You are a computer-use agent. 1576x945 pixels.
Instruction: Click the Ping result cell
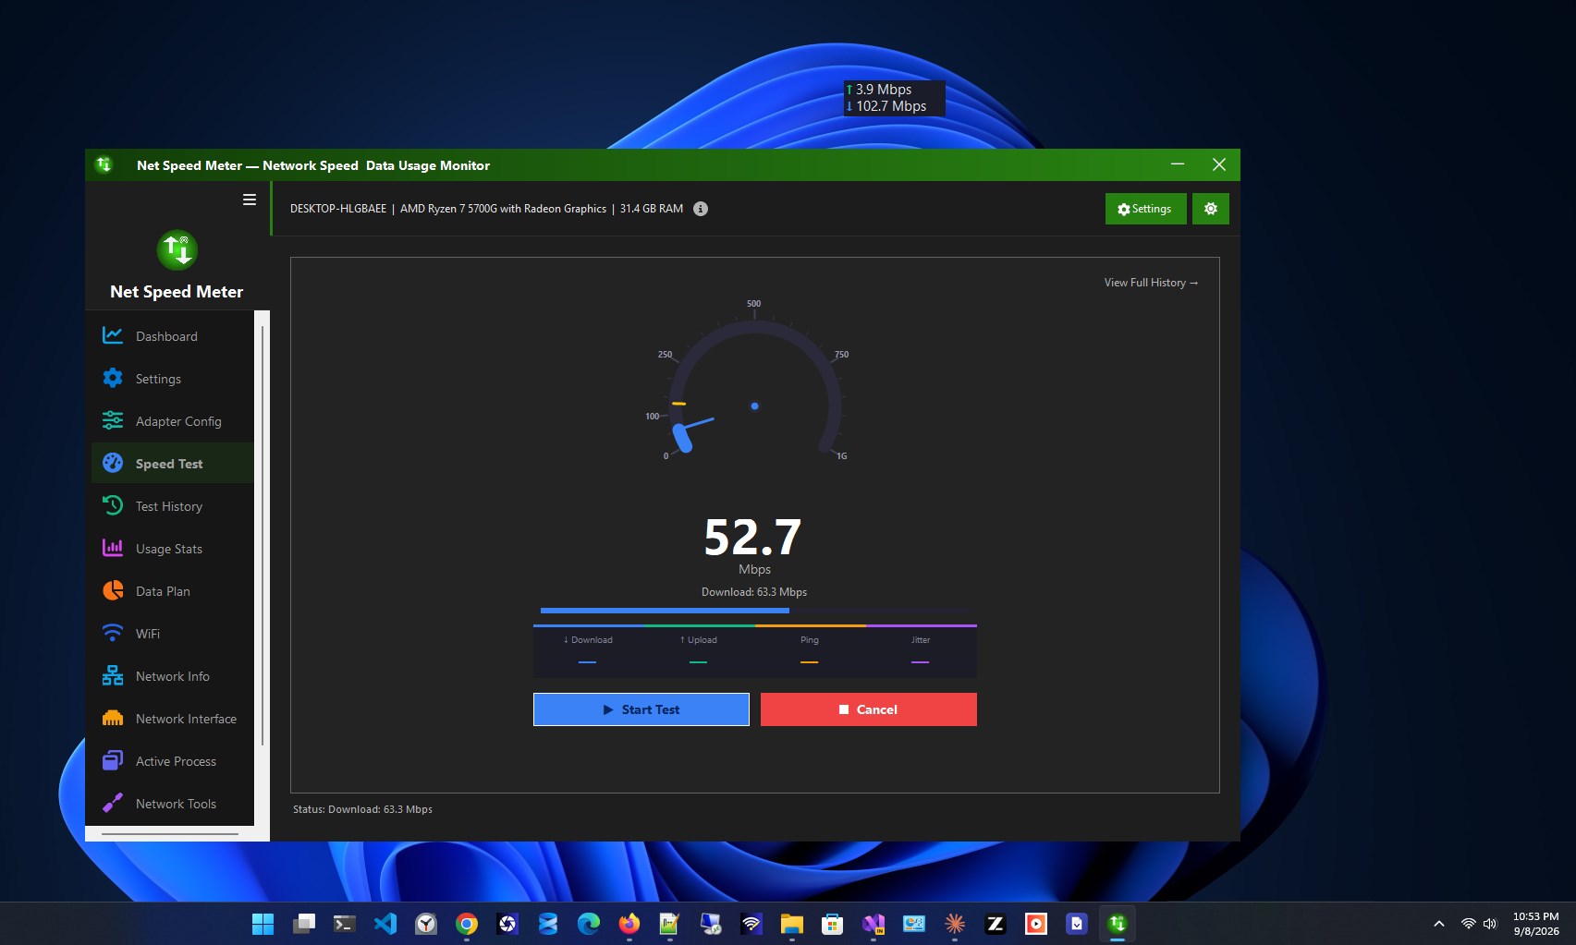click(x=810, y=651)
